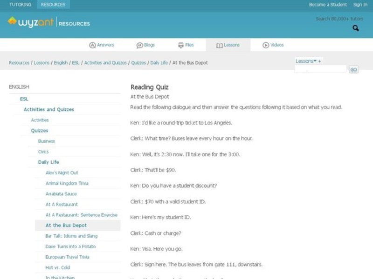Open Become a Student page
Screen dimensions: 373x279
tap(327, 4)
